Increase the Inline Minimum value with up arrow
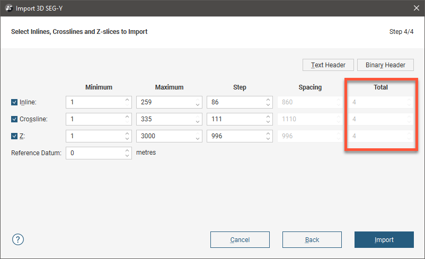This screenshot has height=259, width=425. [127, 100]
